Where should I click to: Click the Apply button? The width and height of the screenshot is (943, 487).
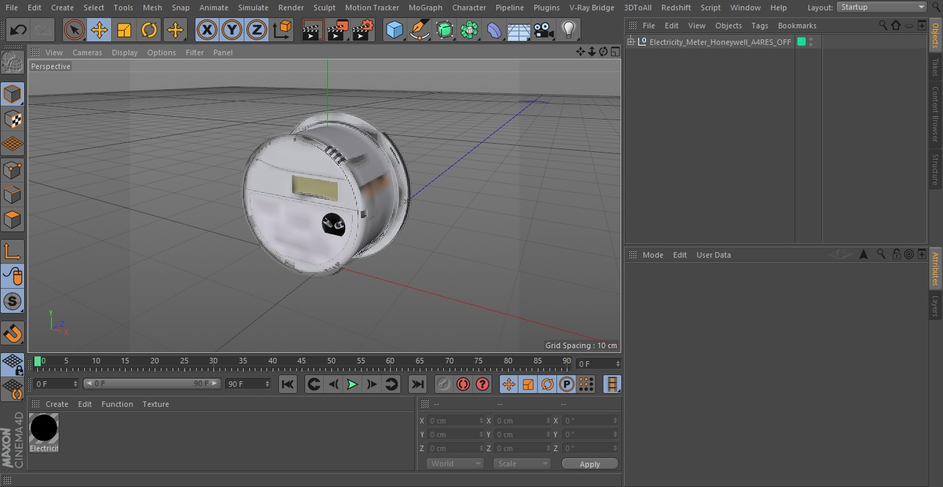point(590,464)
